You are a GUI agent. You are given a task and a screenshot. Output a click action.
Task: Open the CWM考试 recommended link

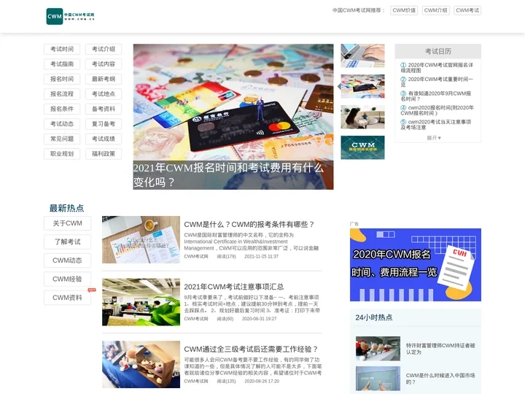pyautogui.click(x=467, y=10)
